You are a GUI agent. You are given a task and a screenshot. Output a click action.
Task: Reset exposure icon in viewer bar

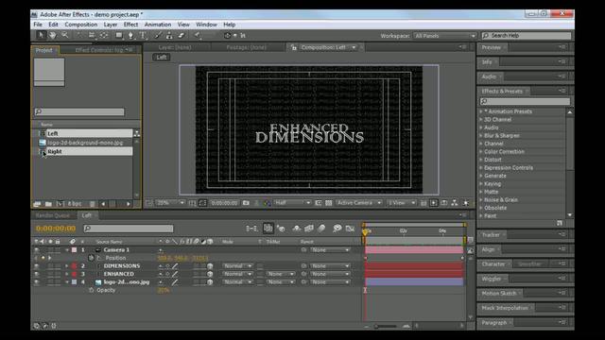[x=466, y=203]
